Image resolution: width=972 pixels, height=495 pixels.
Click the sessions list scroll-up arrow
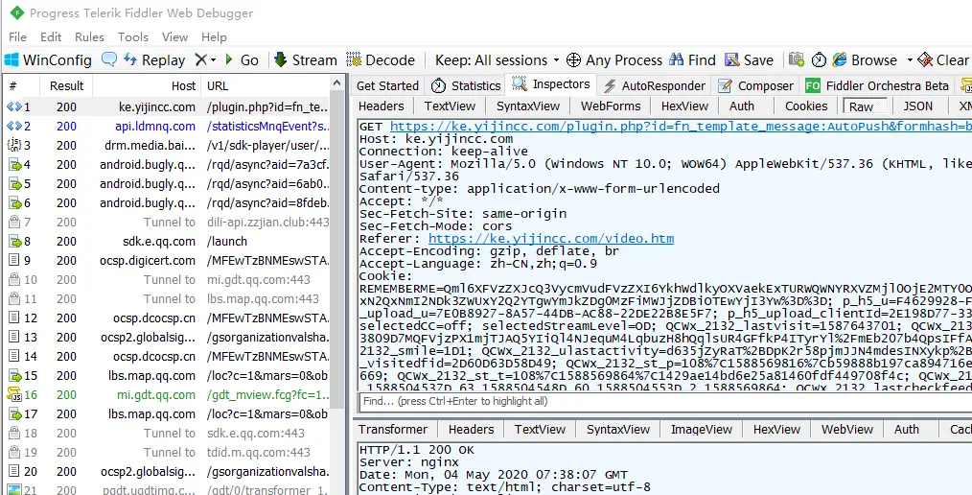pyautogui.click(x=337, y=83)
